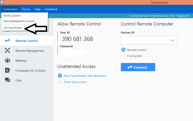The image size is (193, 121).
Task: Select Remote Management in the sidebar
Action: (x=26, y=50)
